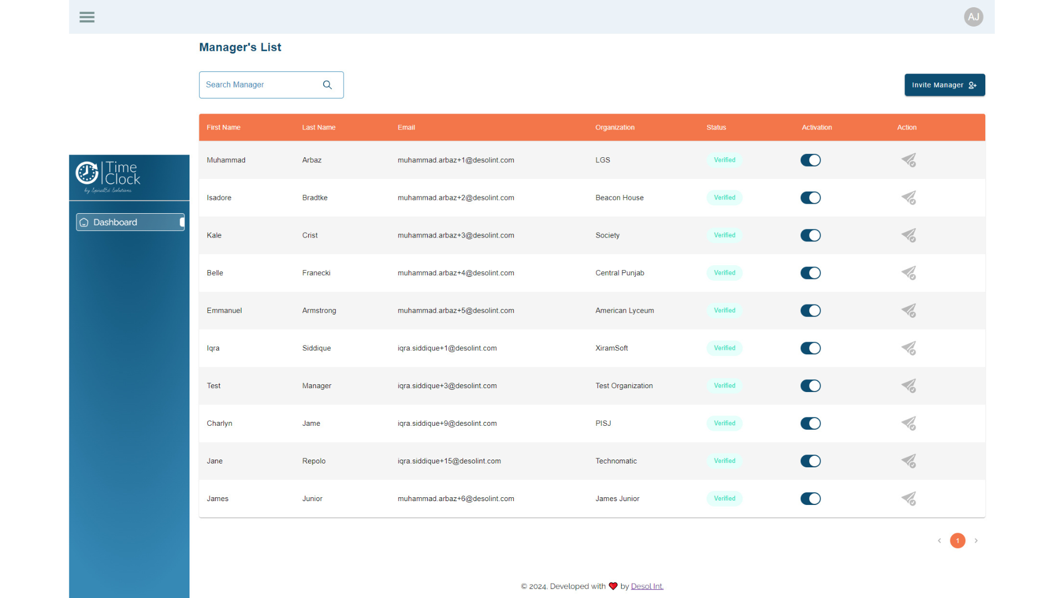
Task: Click send action icon for Muhammad Arbaz
Action: pos(908,160)
